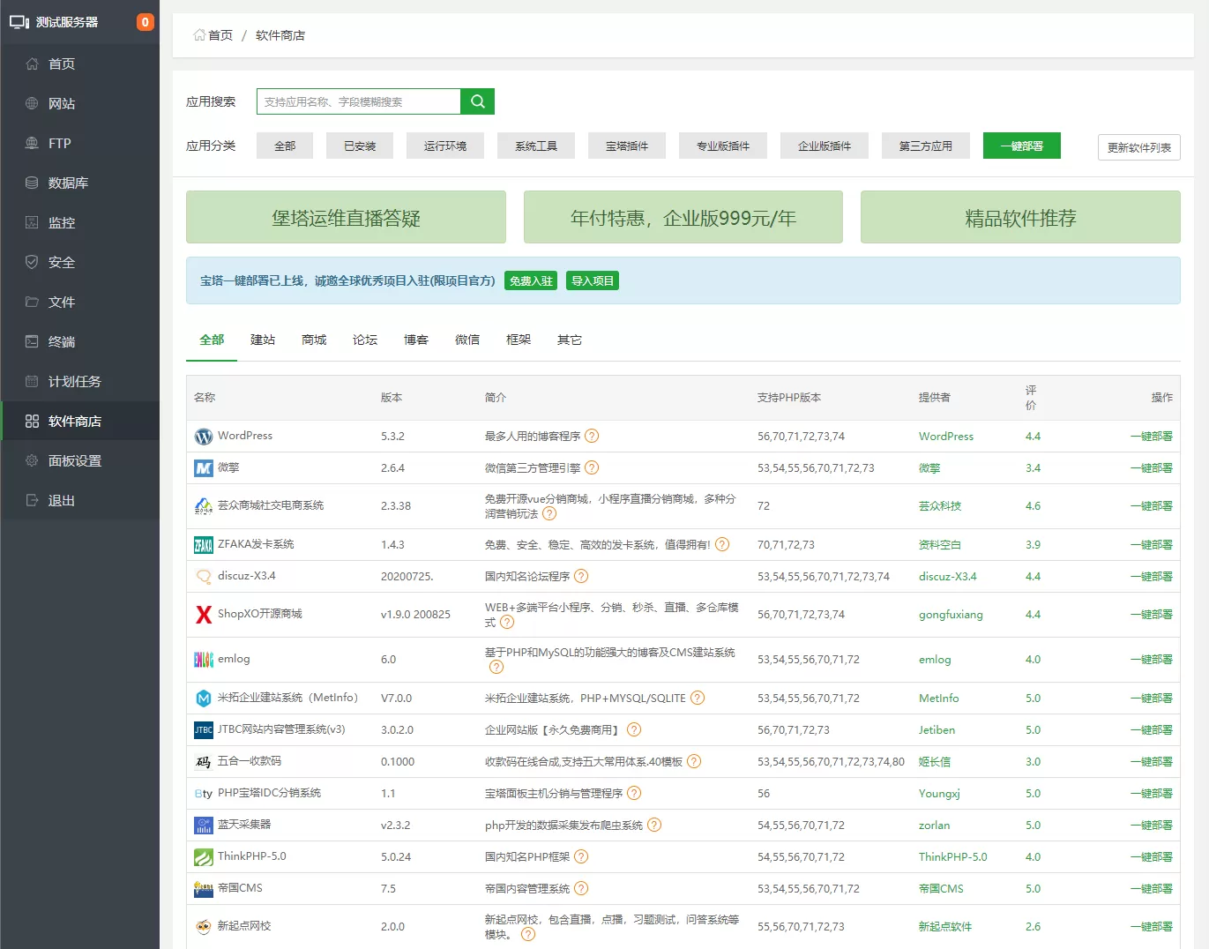1209x949 pixels.
Task: Open the 安全 security section
Action: [x=60, y=262]
